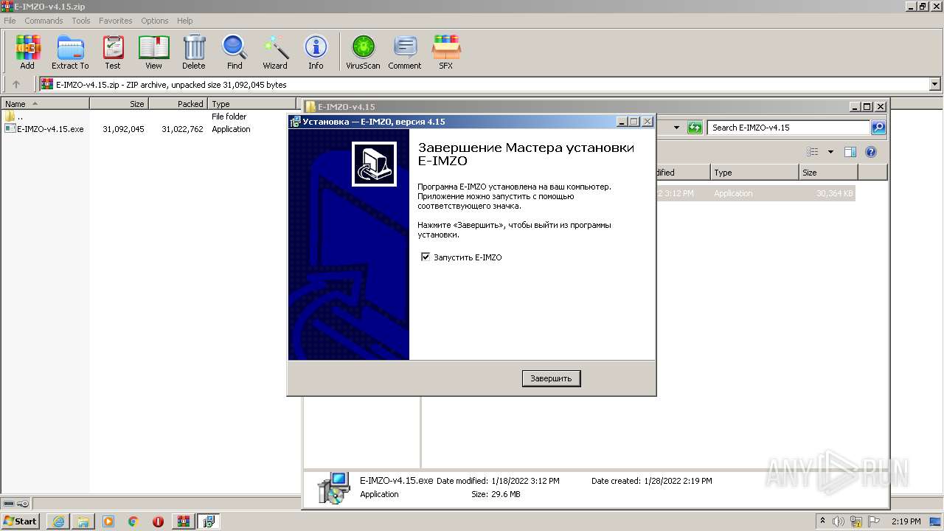Open the Help menu
The width and height of the screenshot is (944, 531).
pos(185,21)
